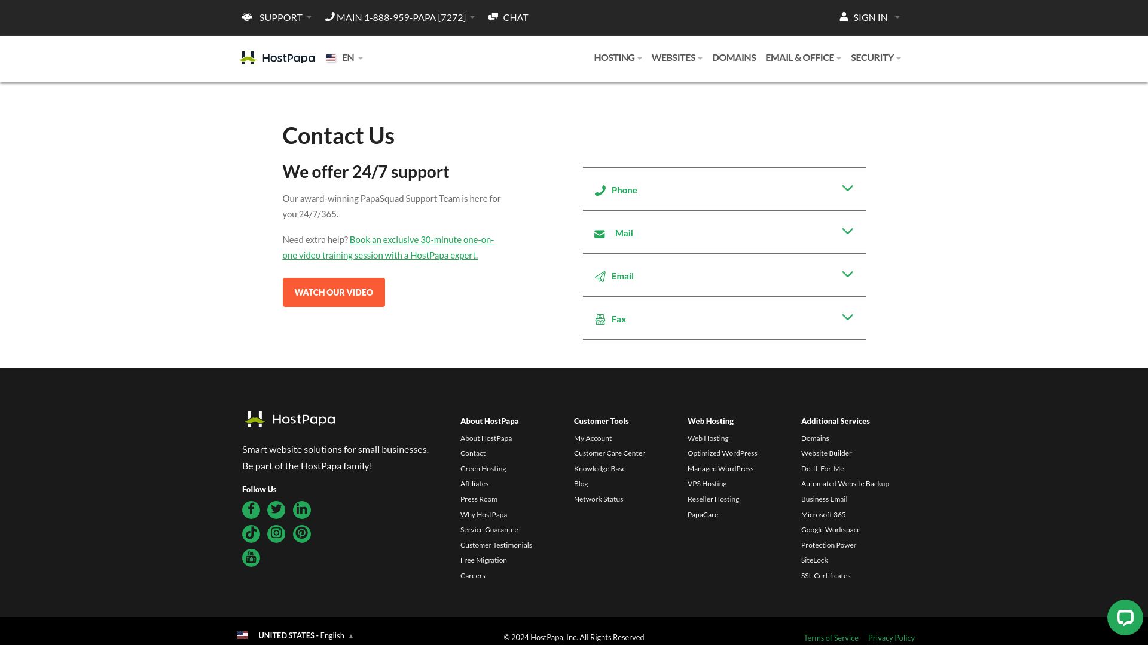Click the fax machine icon
1148x645 pixels.
tap(600, 319)
